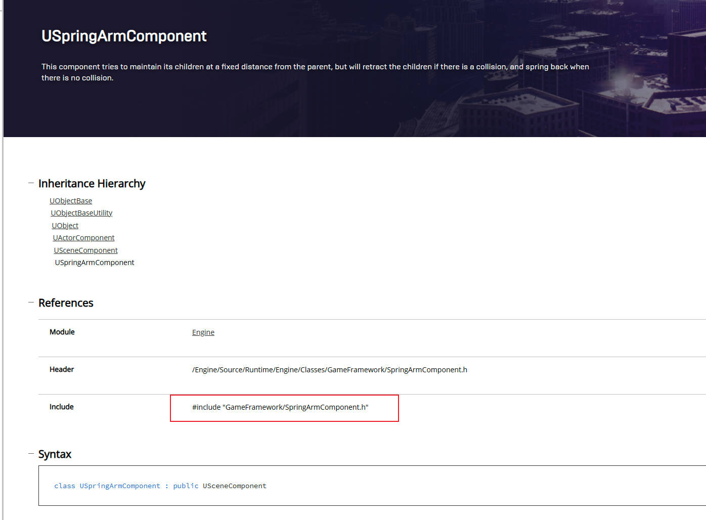Click the Include row label
This screenshot has height=520, width=706.
(x=62, y=407)
